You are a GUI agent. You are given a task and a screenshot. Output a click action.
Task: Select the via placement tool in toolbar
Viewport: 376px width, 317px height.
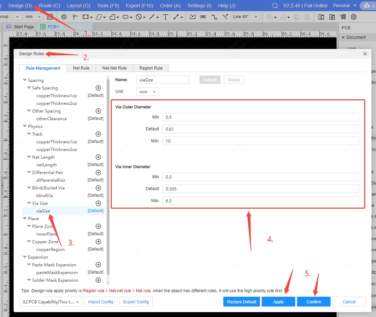[64, 17]
